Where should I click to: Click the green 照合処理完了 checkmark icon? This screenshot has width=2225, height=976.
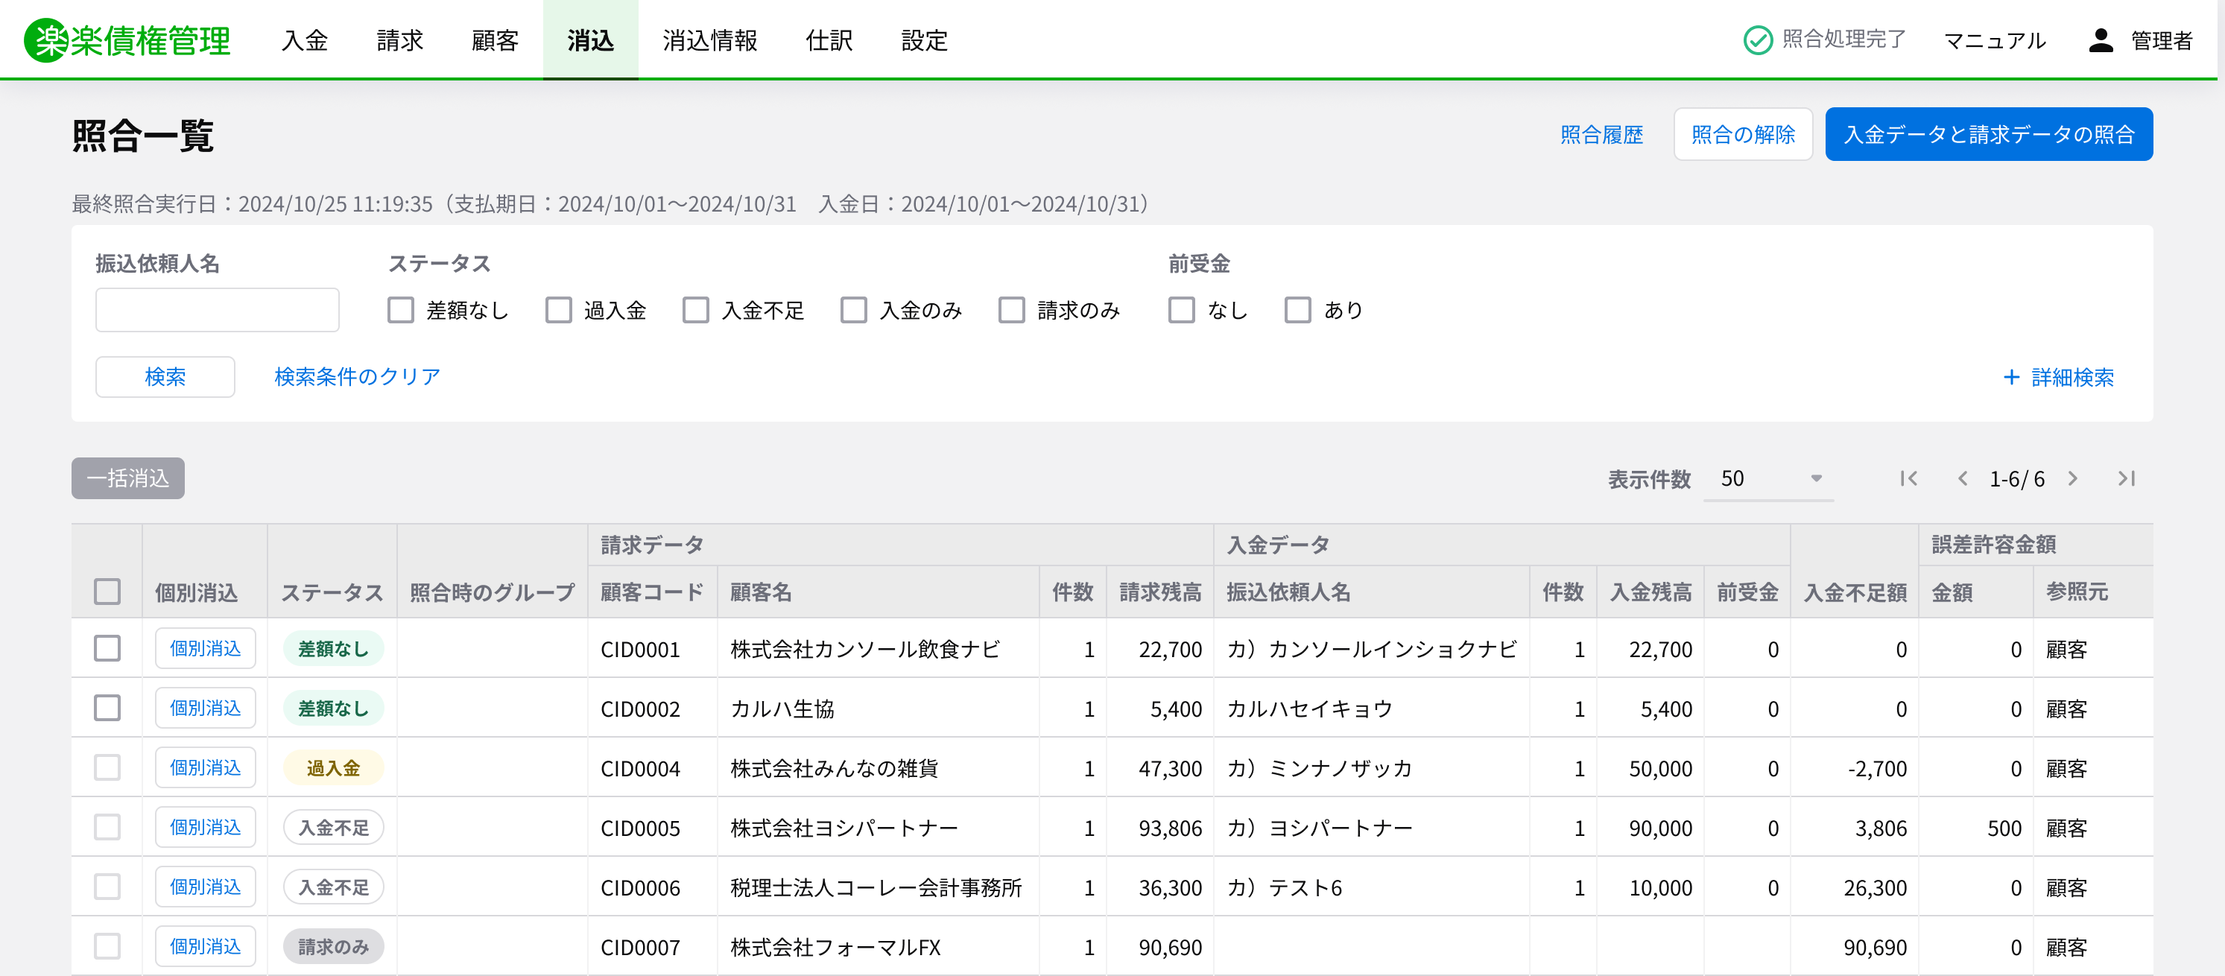point(1757,39)
